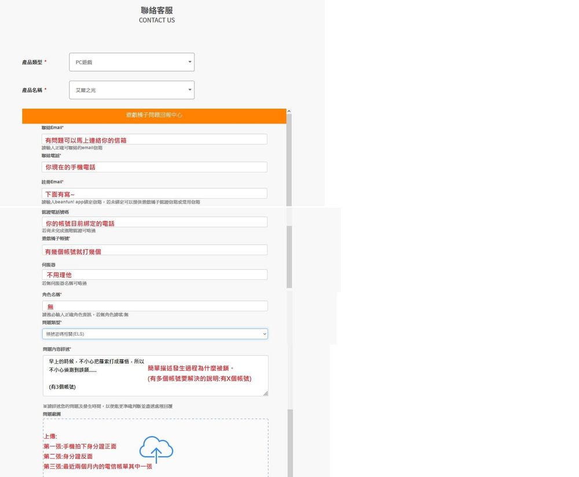579x477 pixels.
Task: Click the chevron arrow on 問題類型 select
Action: pos(265,334)
